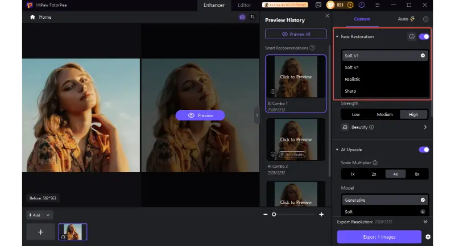Image resolution: width=455 pixels, height=246 pixels.
Task: Show Scale Multiplier info icon
Action: (375, 162)
